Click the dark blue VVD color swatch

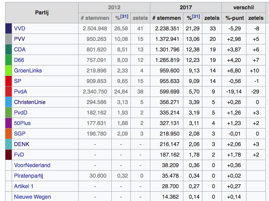(x=9, y=28)
